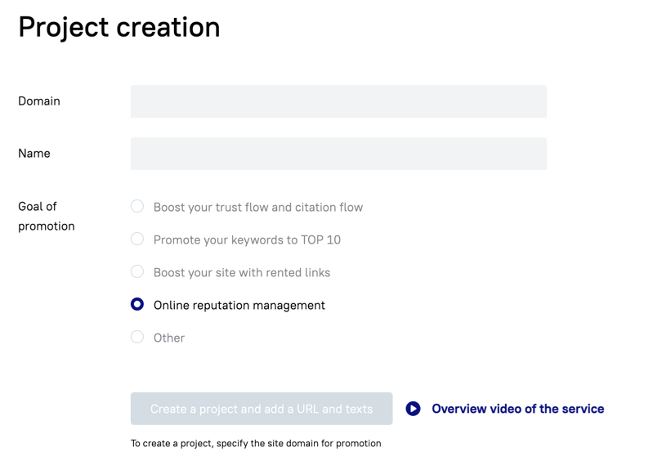Click the Project creation heading
671x461 pixels.
click(x=119, y=28)
